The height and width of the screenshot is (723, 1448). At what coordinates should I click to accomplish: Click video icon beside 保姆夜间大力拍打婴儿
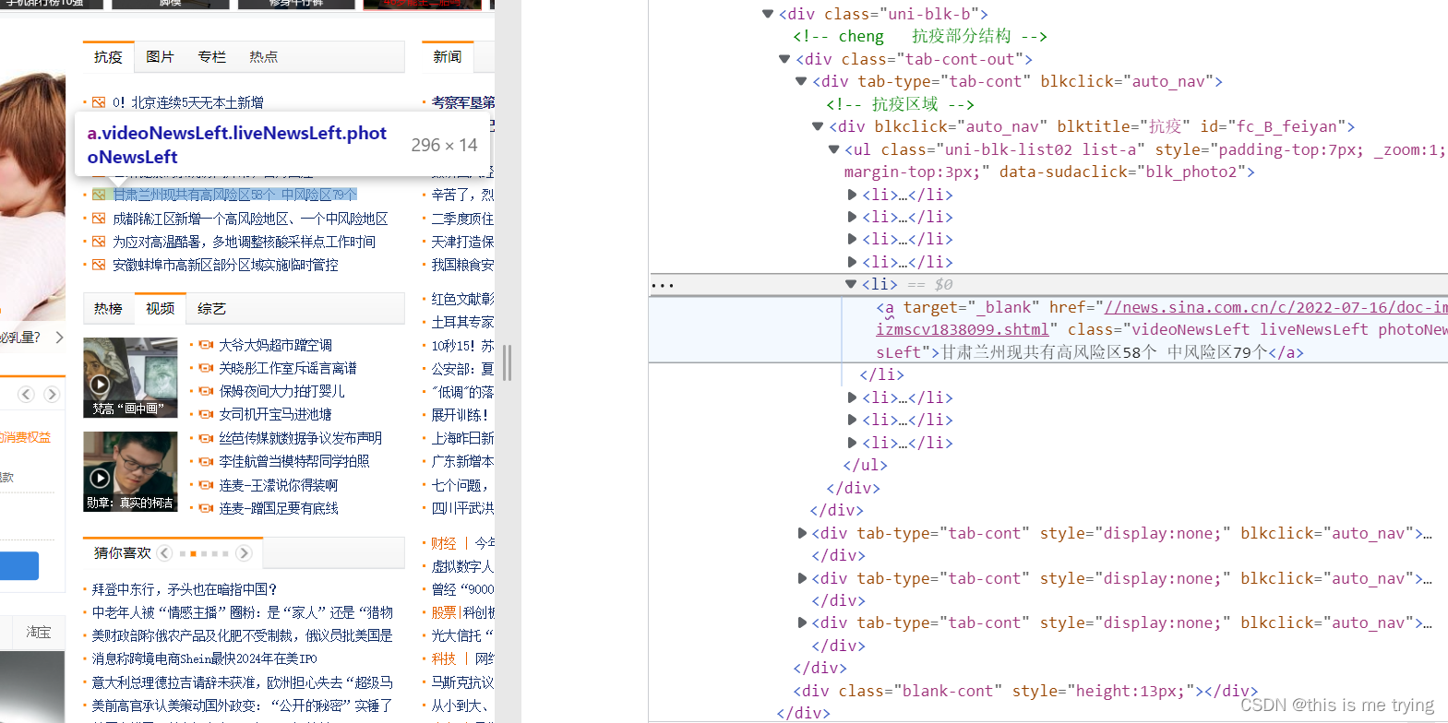point(207,391)
